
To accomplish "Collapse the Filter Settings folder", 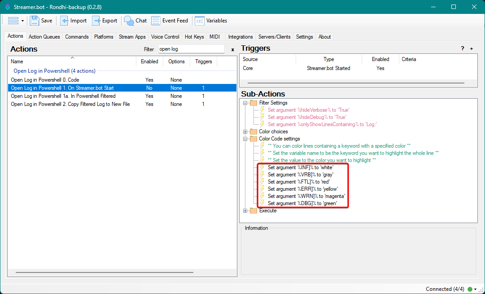I will [x=245, y=103].
